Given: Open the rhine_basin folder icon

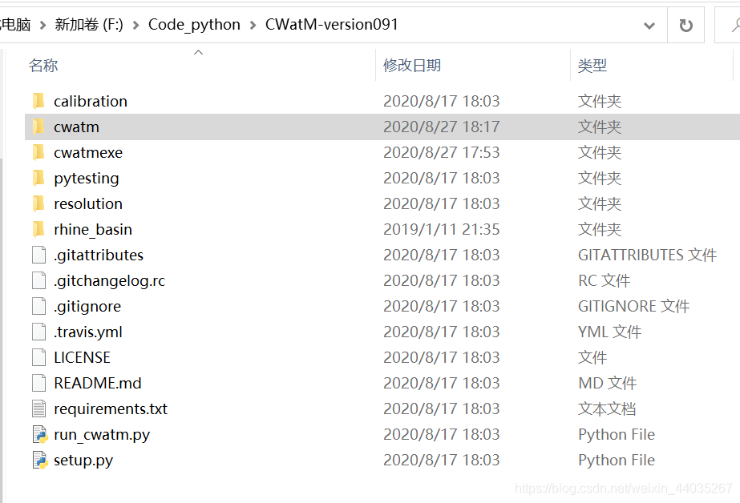Looking at the screenshot, I should tap(38, 229).
